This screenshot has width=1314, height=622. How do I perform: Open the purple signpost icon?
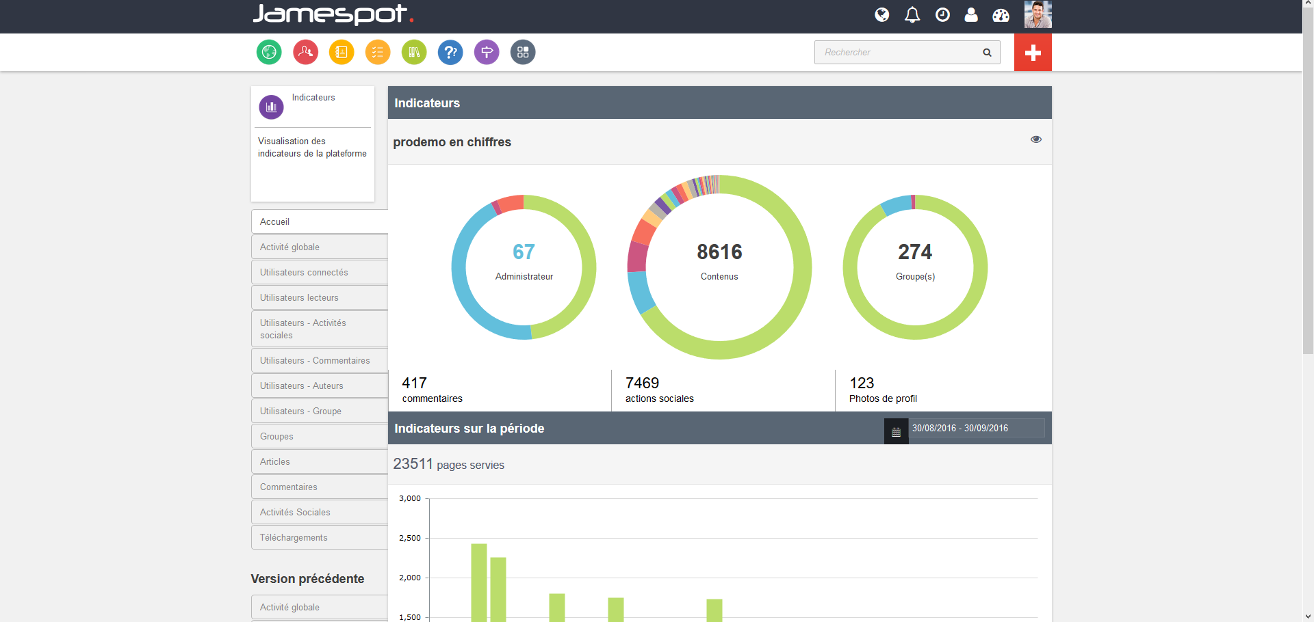click(x=487, y=52)
